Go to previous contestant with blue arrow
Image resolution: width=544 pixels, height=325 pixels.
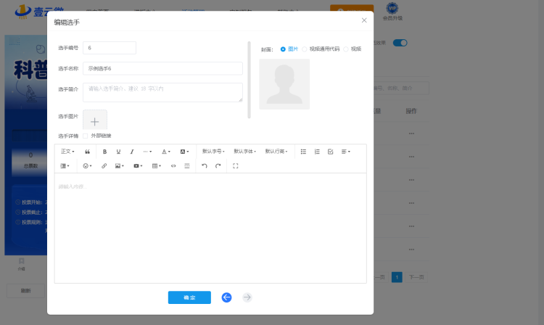point(226,297)
